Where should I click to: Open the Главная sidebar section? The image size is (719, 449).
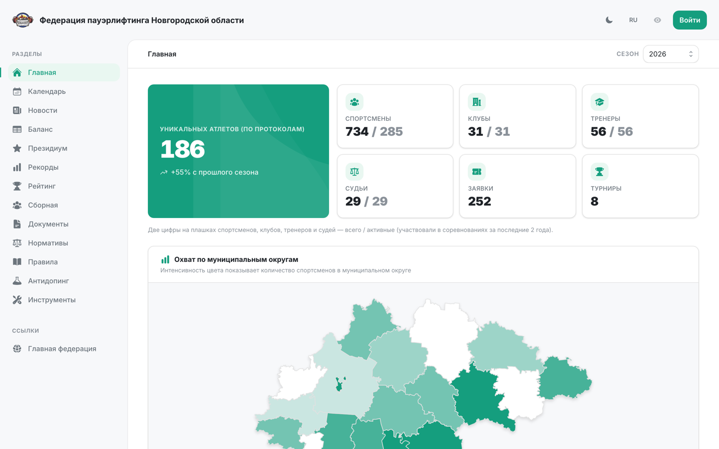coord(64,72)
